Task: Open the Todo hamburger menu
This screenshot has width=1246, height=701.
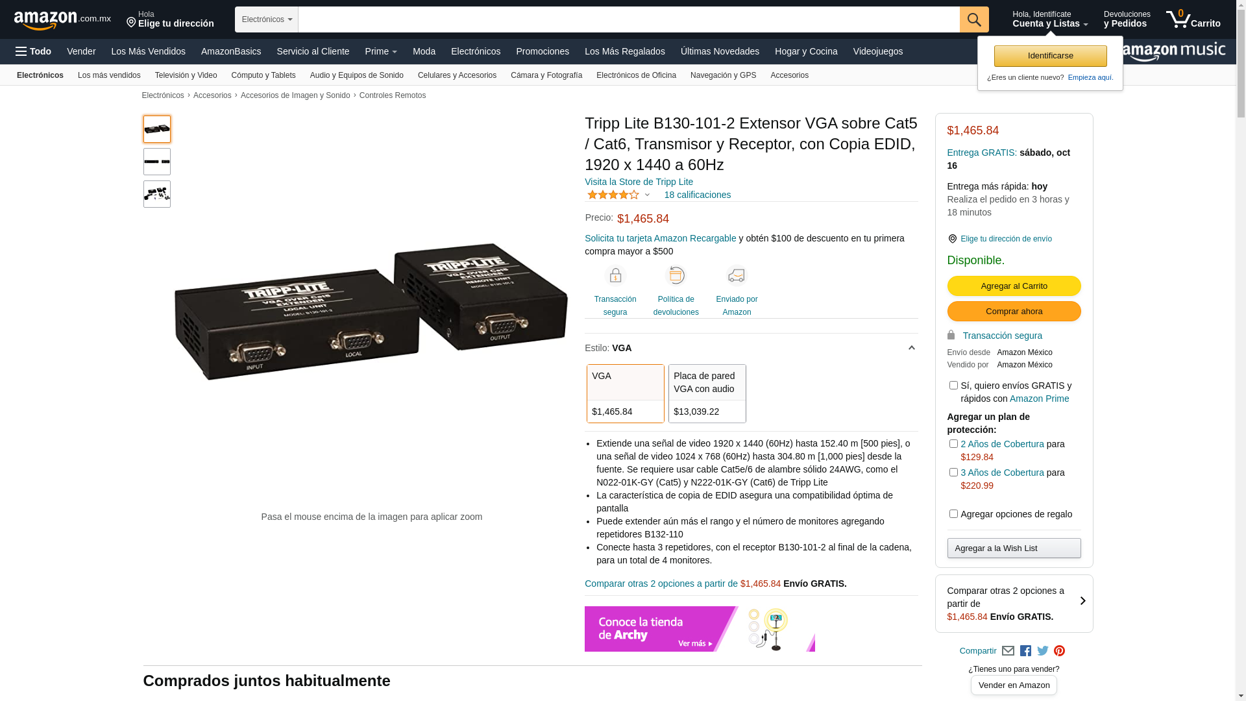Action: click(x=33, y=51)
